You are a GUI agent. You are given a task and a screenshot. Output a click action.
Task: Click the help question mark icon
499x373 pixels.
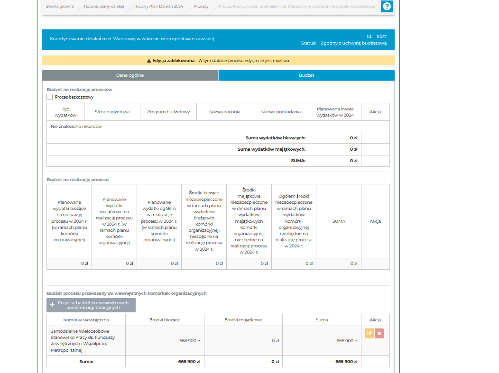click(387, 7)
